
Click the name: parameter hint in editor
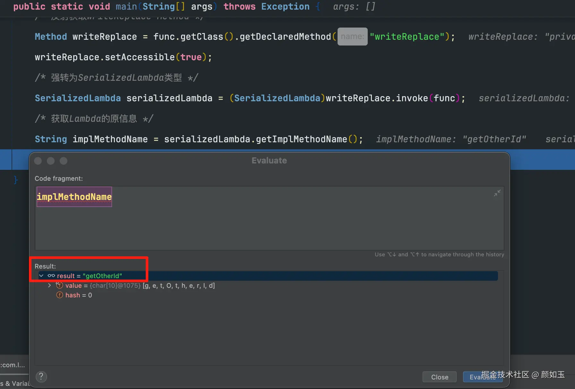[x=352, y=37]
